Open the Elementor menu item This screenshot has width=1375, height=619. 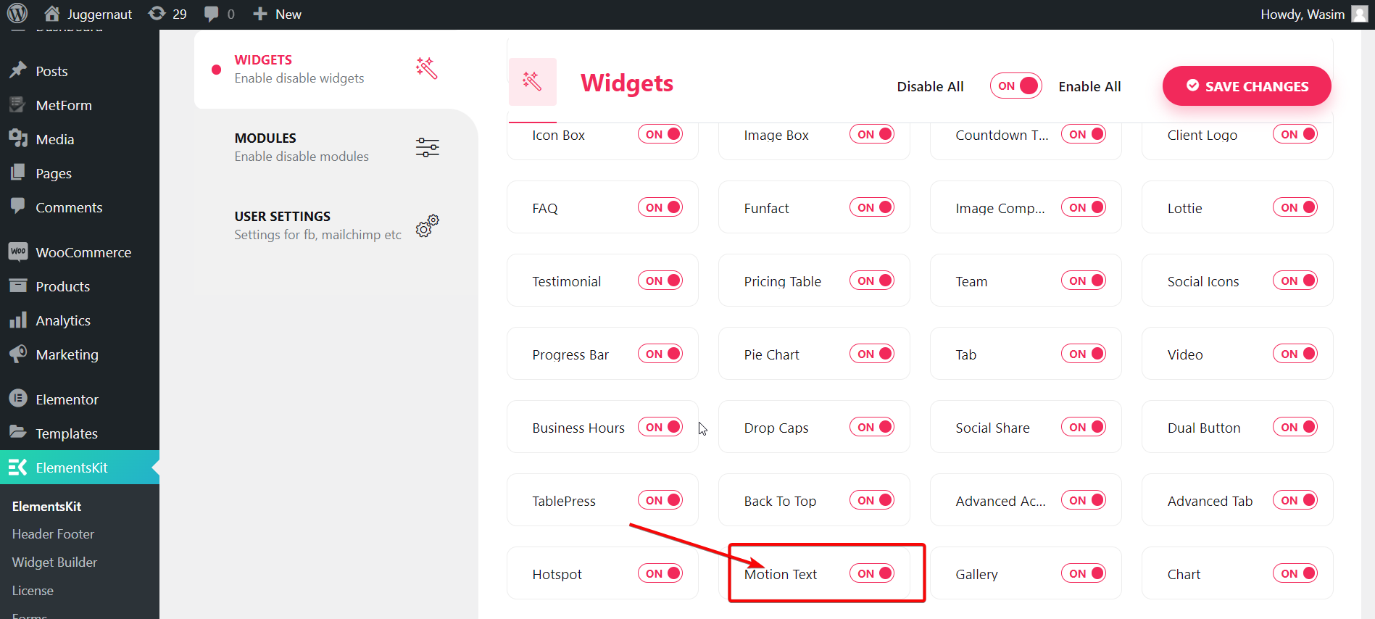(80, 399)
